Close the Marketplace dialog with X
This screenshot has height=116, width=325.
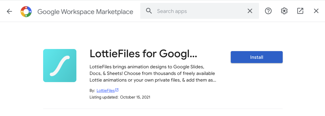point(316,11)
